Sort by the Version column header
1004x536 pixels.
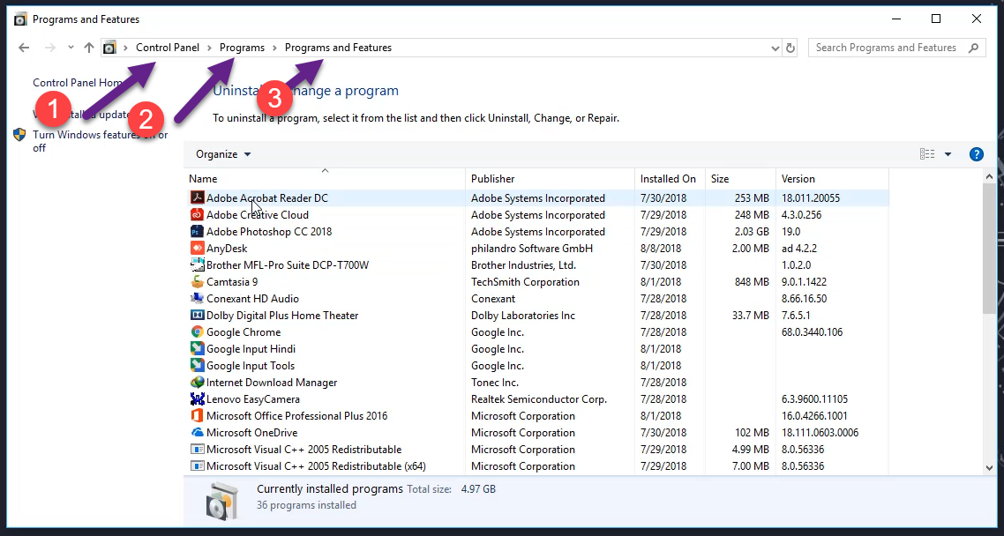pyautogui.click(x=832, y=178)
